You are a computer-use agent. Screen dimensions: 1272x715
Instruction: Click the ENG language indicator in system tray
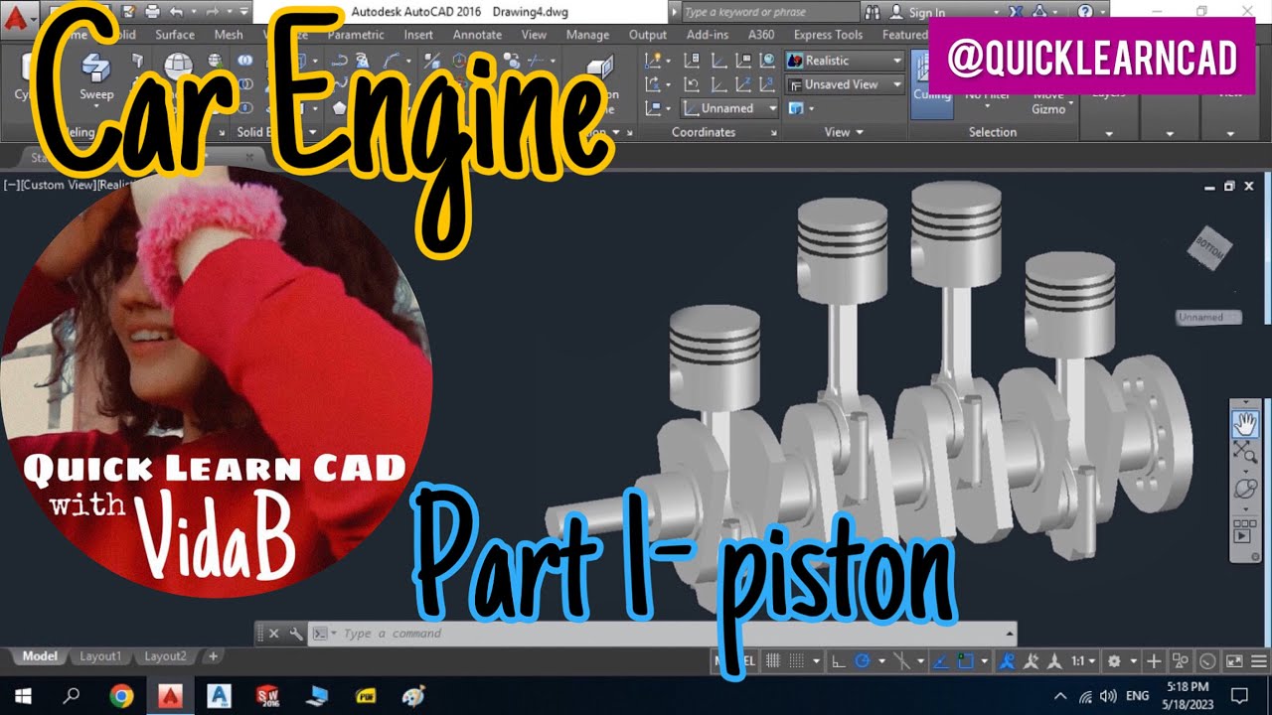tap(1138, 695)
